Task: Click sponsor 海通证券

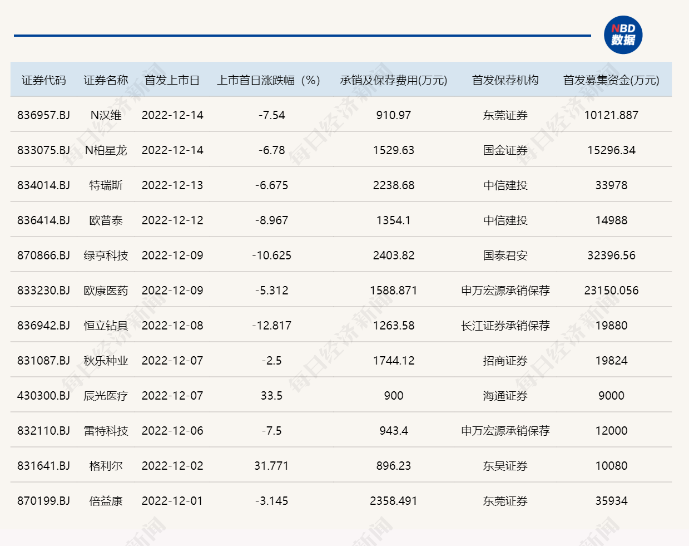Action: [505, 396]
